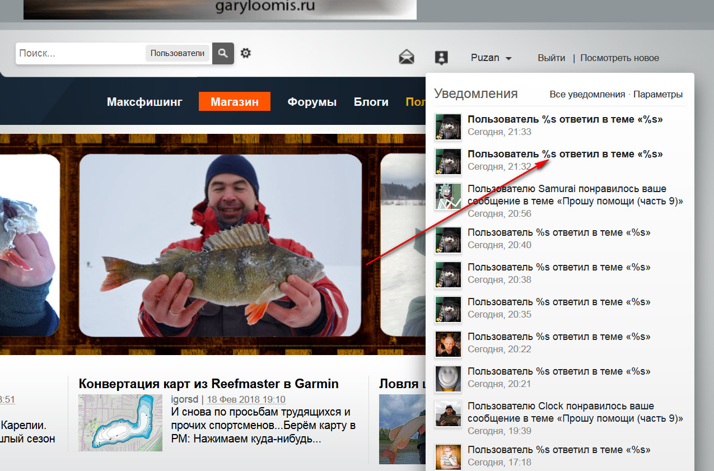Screen dimensions: 714x471
Task: Open the Магазин menu item
Action: click(x=235, y=102)
